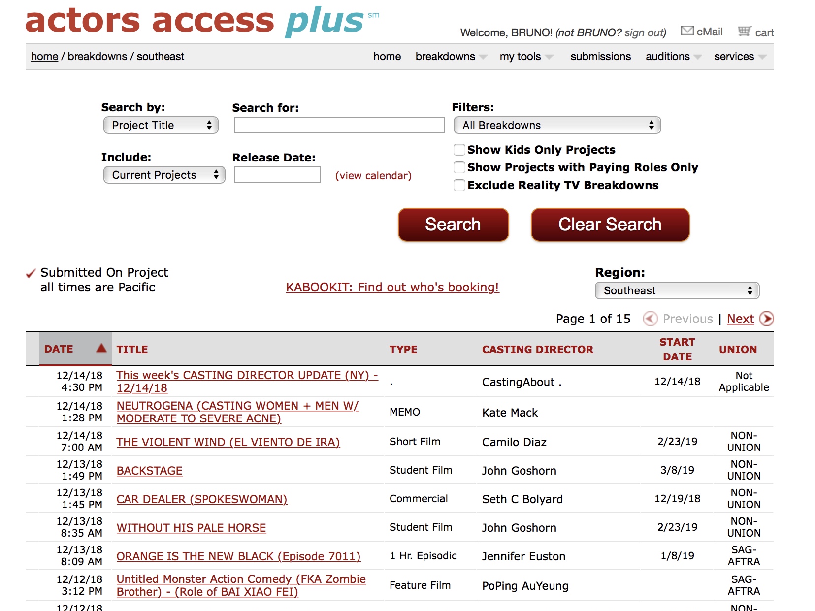The image size is (815, 611).
Task: Click the 1 Hr. Episodic type cell
Action: [x=423, y=556]
